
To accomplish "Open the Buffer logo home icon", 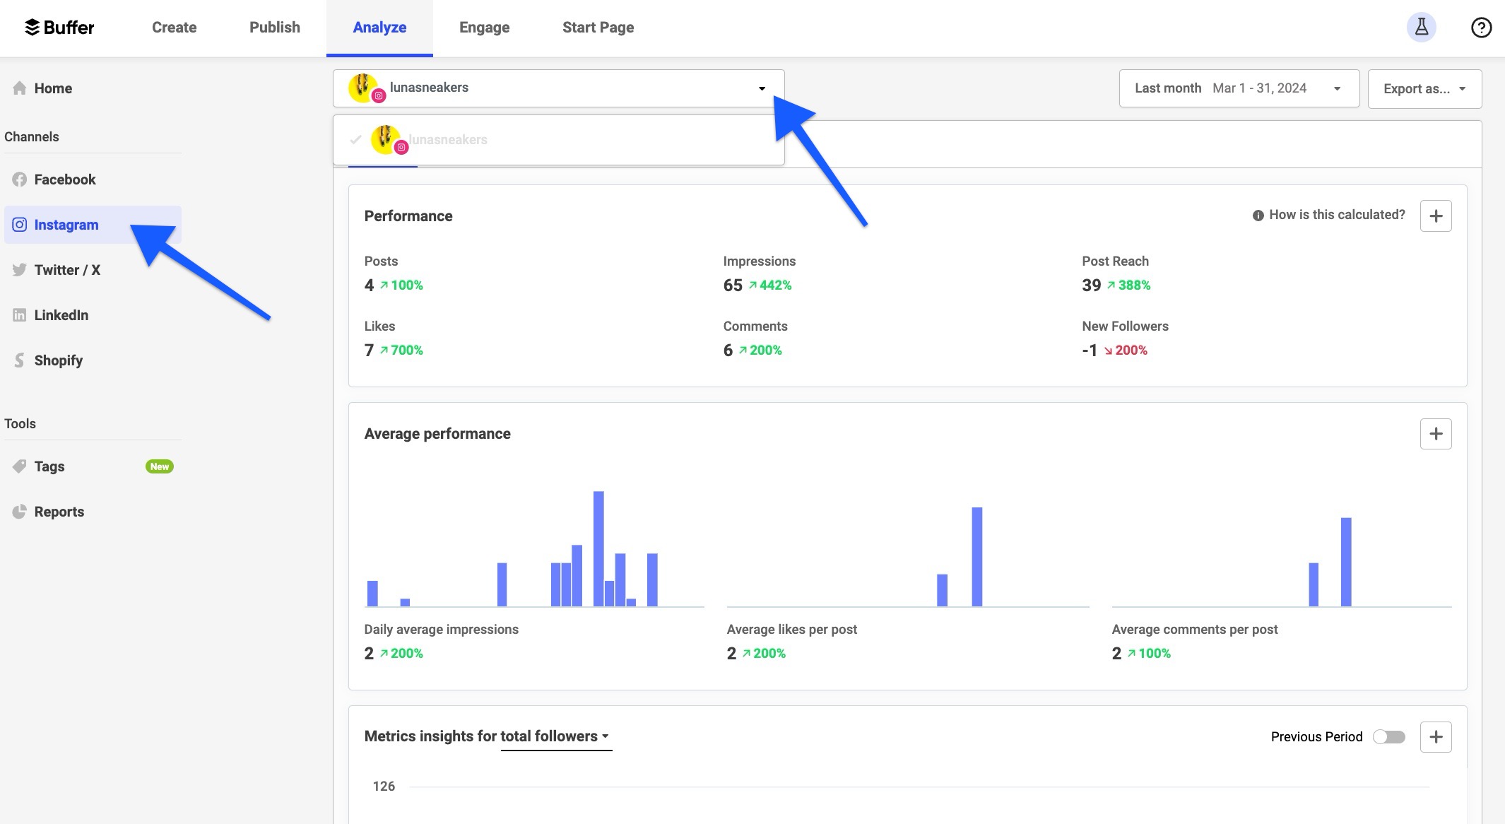I will tap(60, 27).
